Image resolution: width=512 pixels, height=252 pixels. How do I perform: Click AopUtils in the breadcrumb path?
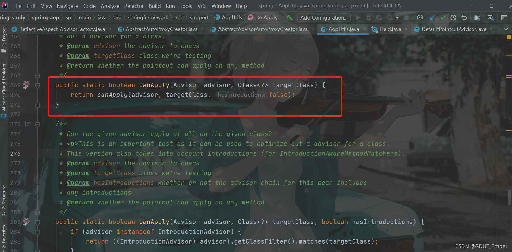coord(228,18)
